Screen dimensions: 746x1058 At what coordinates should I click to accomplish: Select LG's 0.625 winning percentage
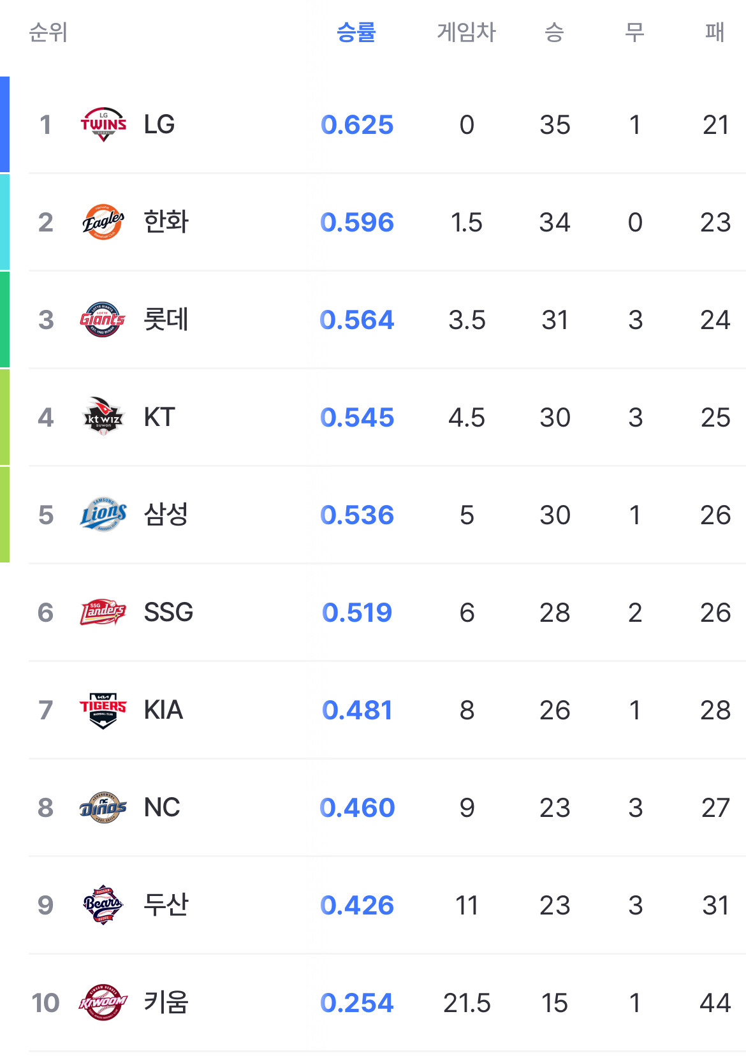357,125
